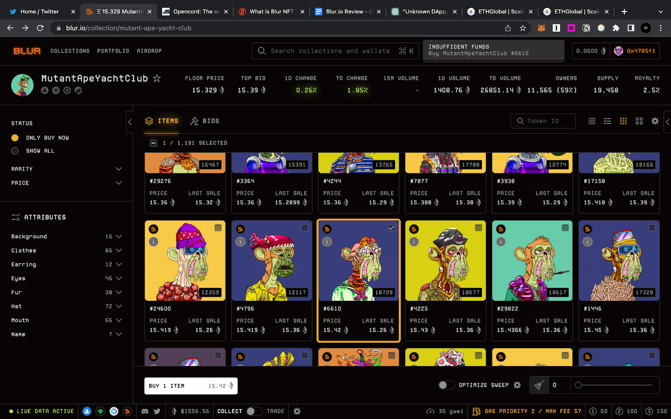Expand the Mouth attribute
The height and width of the screenshot is (419, 671).
click(x=66, y=320)
